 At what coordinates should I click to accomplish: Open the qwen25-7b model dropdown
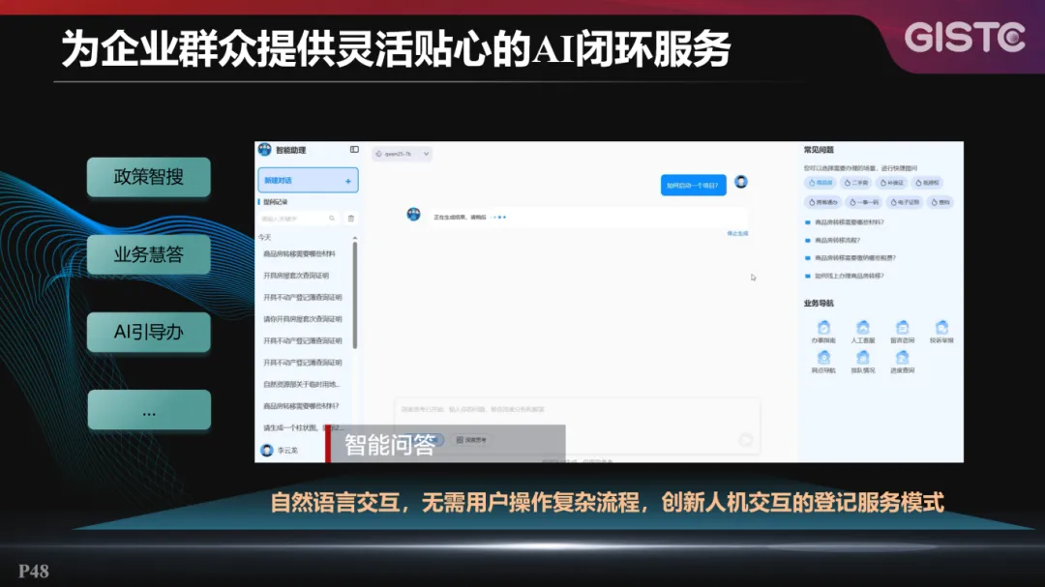point(402,154)
